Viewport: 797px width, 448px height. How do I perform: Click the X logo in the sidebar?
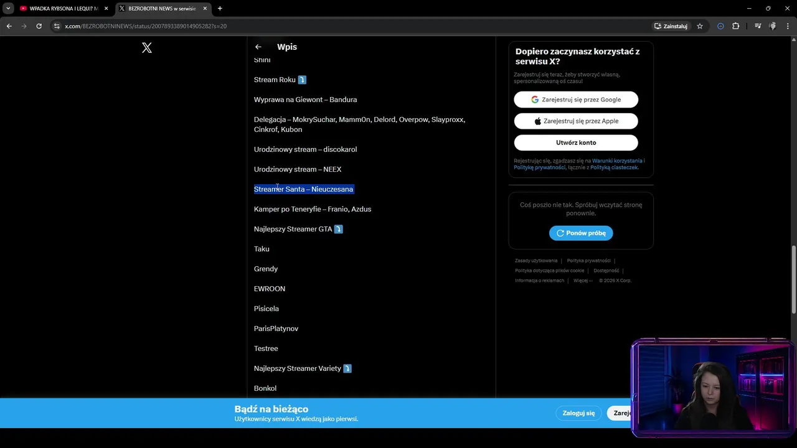coord(147,48)
